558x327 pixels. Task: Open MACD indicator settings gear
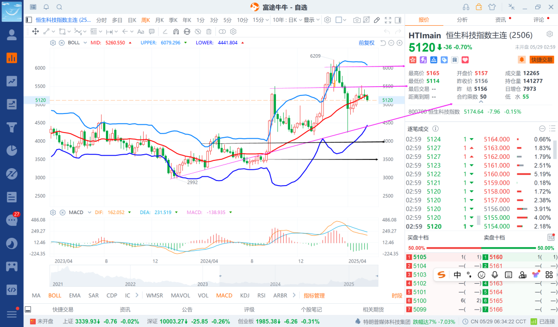tap(53, 212)
